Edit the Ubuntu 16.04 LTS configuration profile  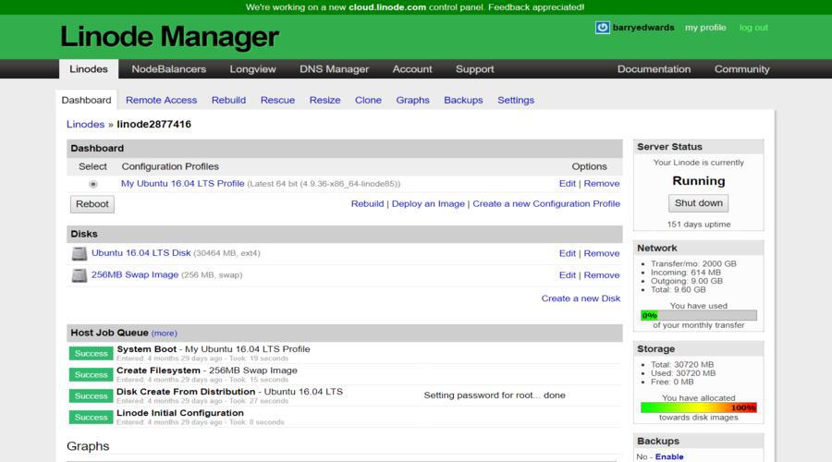pos(568,184)
